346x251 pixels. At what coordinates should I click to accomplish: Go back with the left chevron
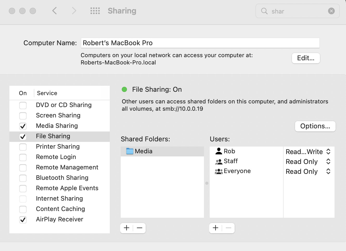[x=54, y=11]
